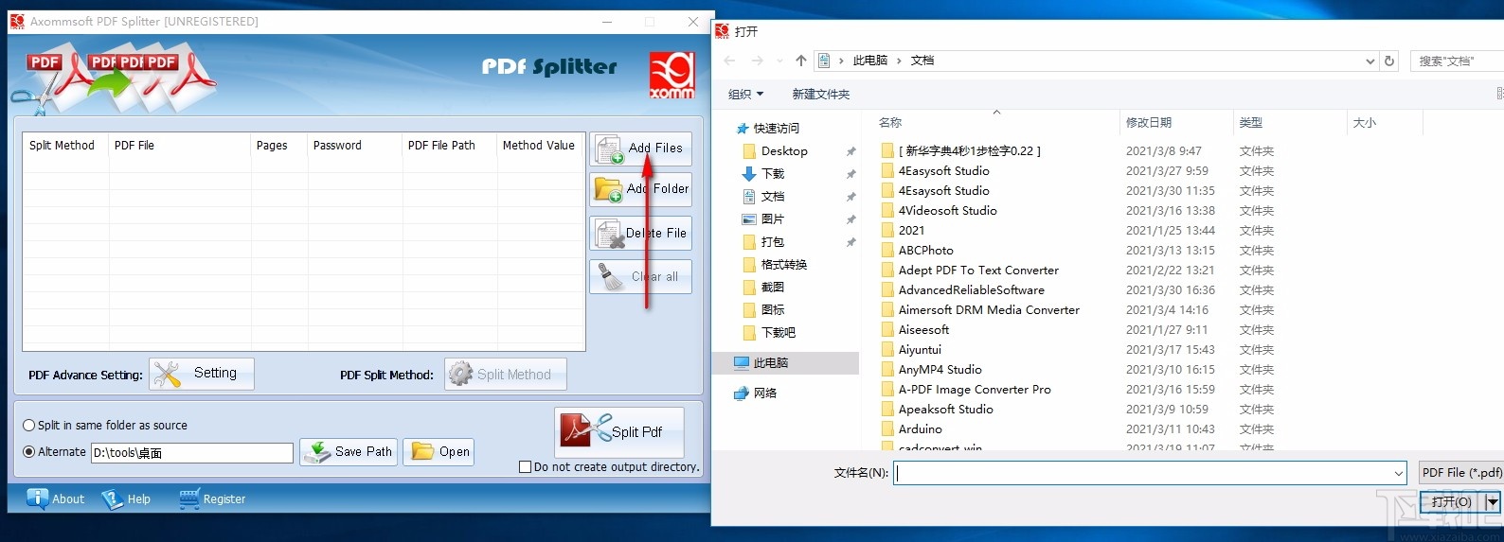Open recent locations dropdown arrow
The image size is (1504, 542).
tap(779, 61)
